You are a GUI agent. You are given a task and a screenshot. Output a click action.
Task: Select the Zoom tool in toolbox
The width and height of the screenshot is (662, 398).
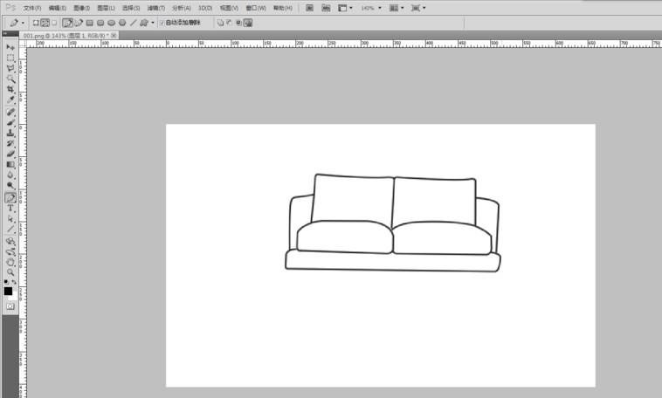(10, 272)
